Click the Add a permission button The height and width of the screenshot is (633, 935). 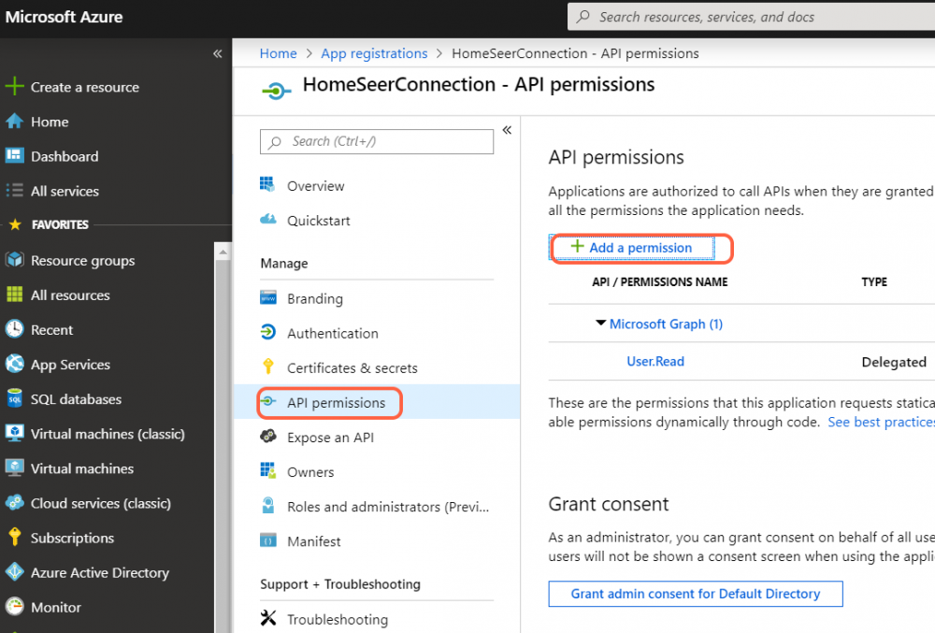point(631,248)
